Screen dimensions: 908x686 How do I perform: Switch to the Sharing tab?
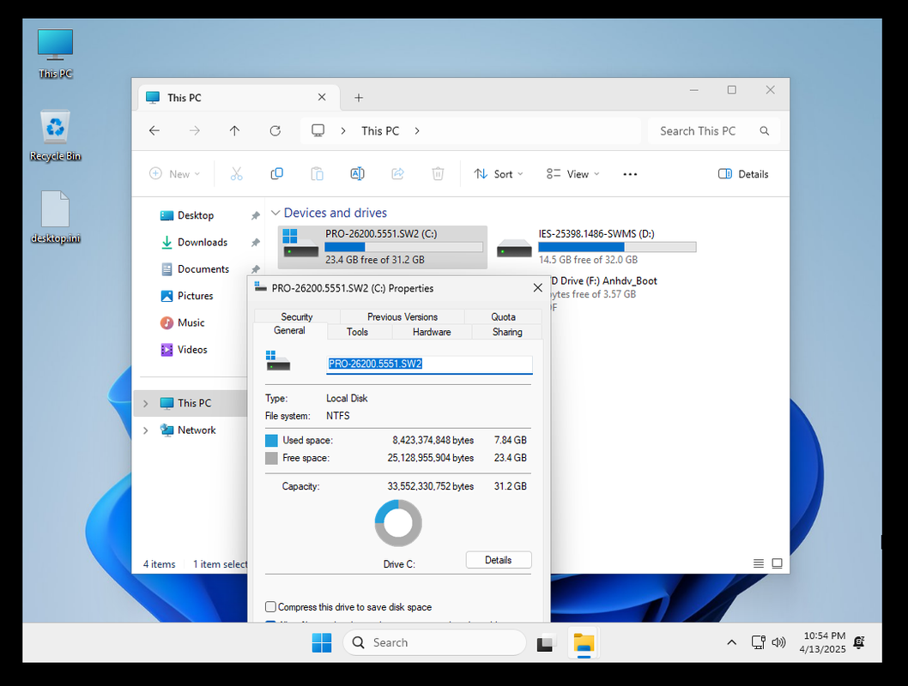507,332
